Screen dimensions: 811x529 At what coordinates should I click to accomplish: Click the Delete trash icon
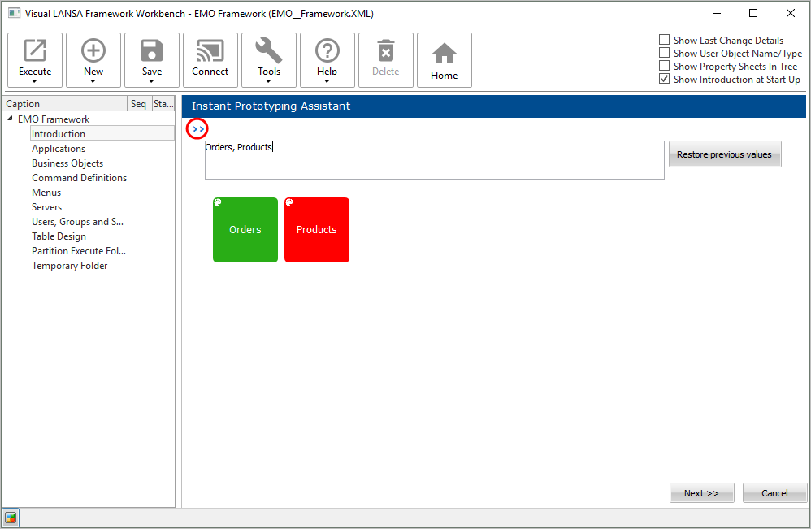tap(385, 50)
